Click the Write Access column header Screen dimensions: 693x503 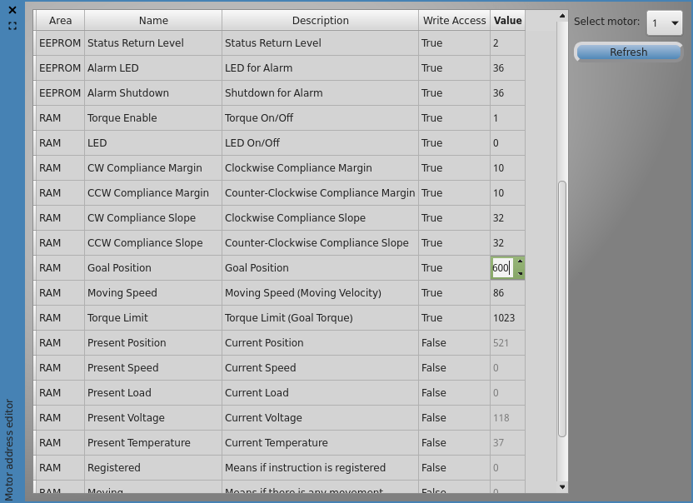[x=454, y=20]
